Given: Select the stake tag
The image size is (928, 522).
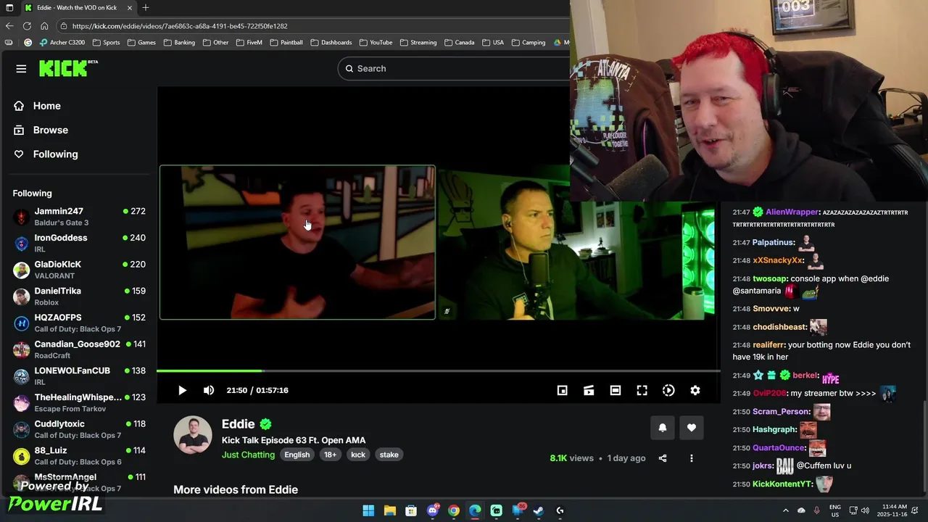Looking at the screenshot, I should pyautogui.click(x=389, y=455).
